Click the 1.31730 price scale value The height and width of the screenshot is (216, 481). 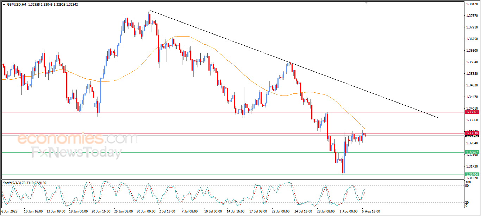(x=472, y=166)
